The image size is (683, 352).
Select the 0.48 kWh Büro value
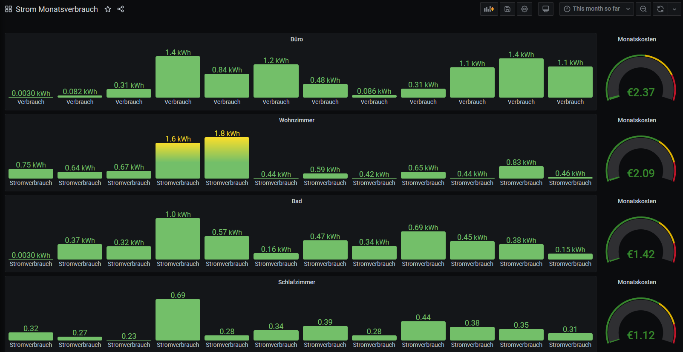(x=325, y=80)
